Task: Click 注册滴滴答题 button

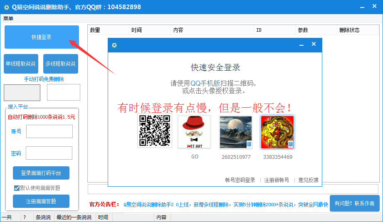Action: coord(41,201)
